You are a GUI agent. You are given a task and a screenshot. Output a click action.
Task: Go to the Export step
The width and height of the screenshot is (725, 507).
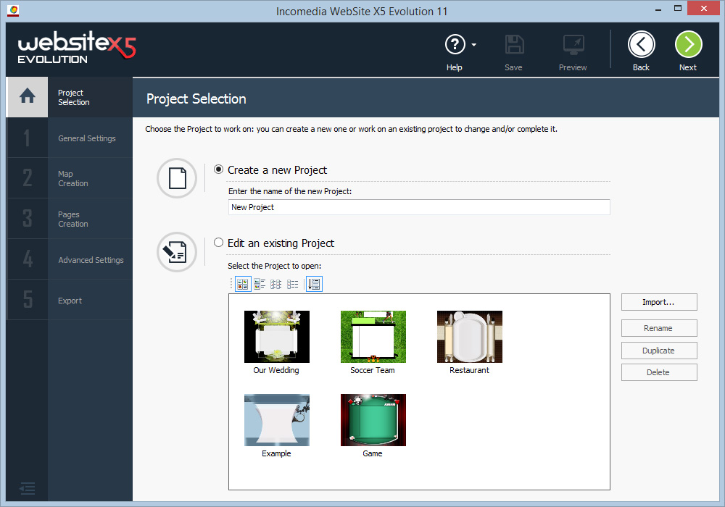(70, 300)
